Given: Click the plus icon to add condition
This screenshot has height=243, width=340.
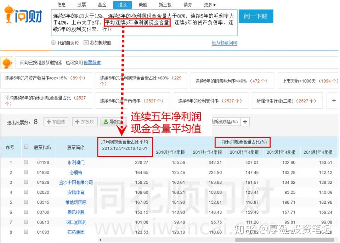Looking at the screenshot, I should tap(334, 101).
